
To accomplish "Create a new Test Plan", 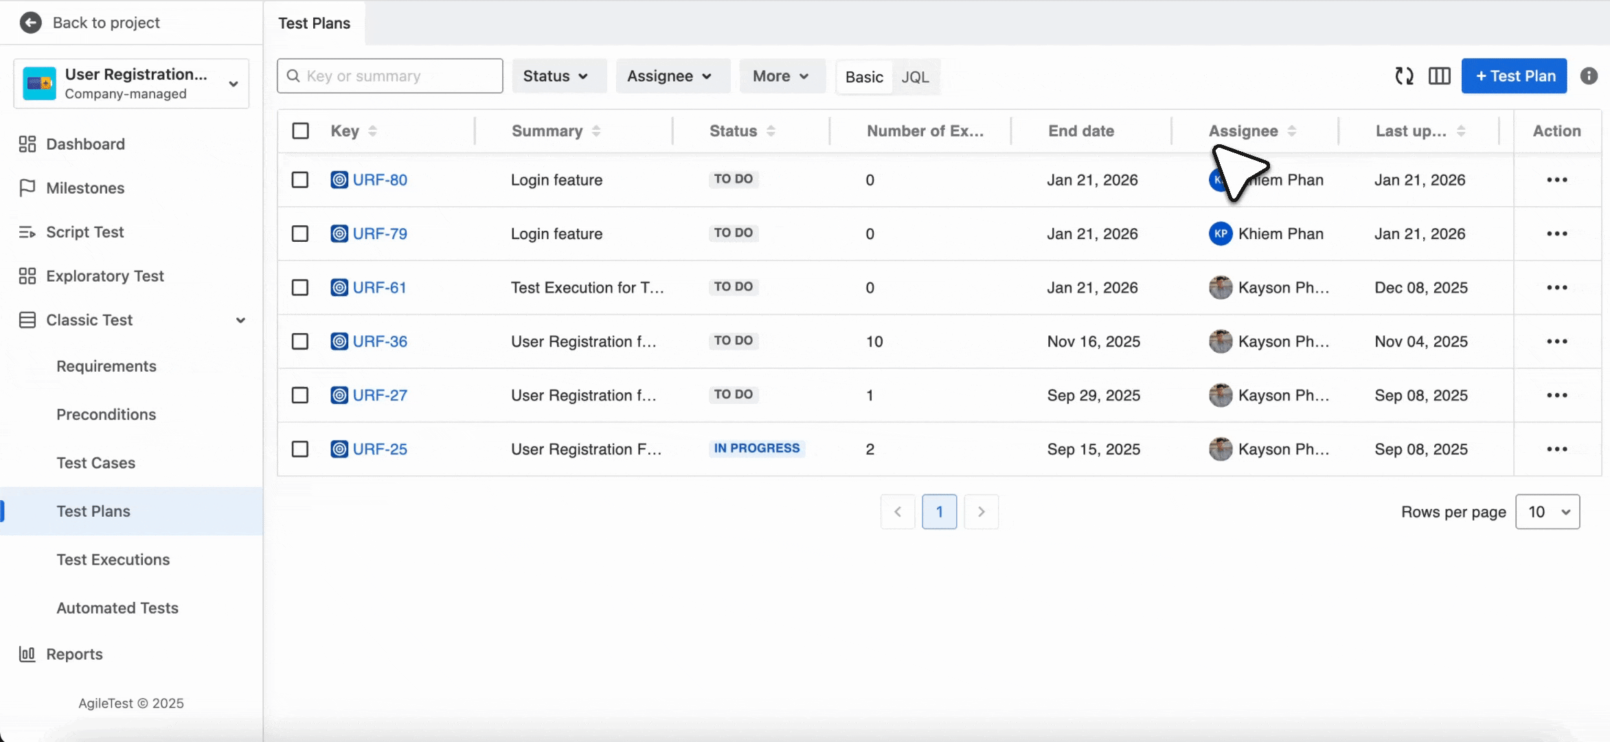I will tap(1514, 76).
